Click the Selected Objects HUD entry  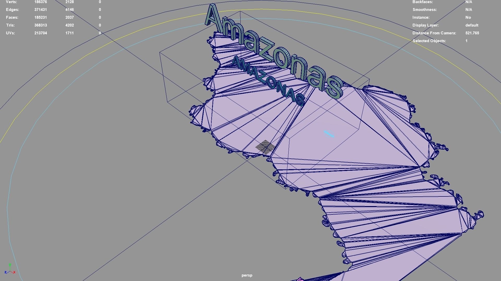[x=429, y=41]
